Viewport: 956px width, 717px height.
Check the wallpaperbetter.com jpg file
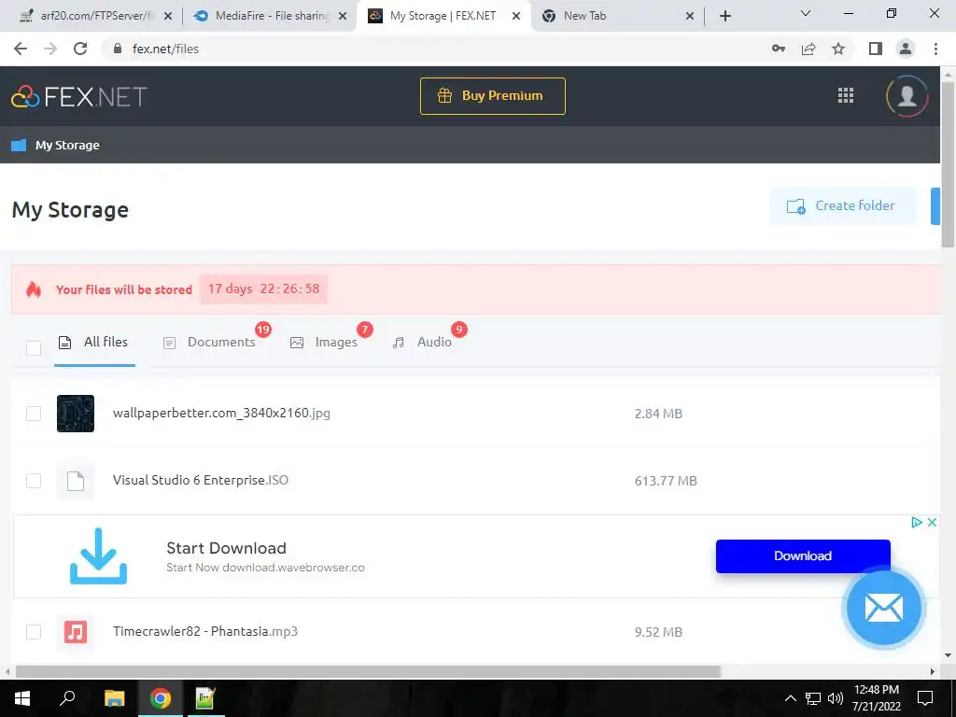coord(34,414)
